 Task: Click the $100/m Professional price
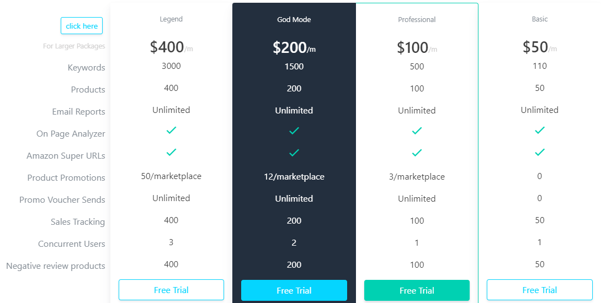[x=417, y=48]
